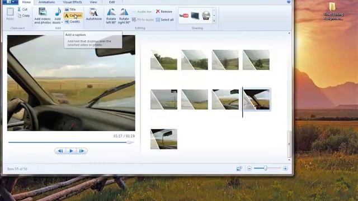Click the zoom time scale slider
358x201 pixels.
click(266, 168)
